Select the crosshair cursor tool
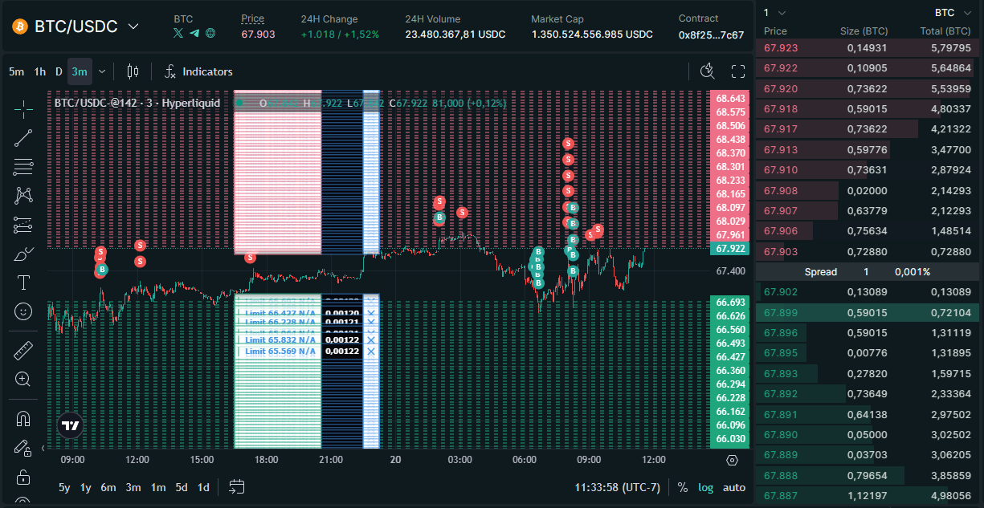 pos(22,108)
